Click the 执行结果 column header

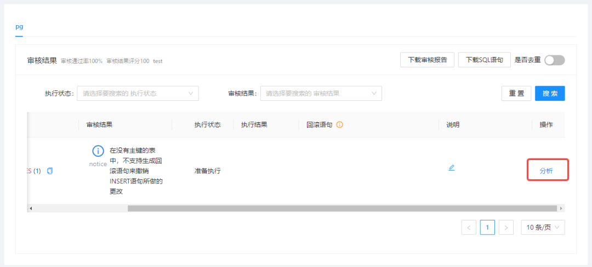[x=254, y=124]
